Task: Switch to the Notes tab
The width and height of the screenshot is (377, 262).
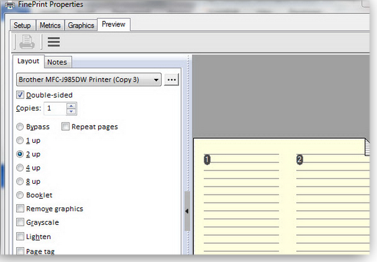Action: 57,62
